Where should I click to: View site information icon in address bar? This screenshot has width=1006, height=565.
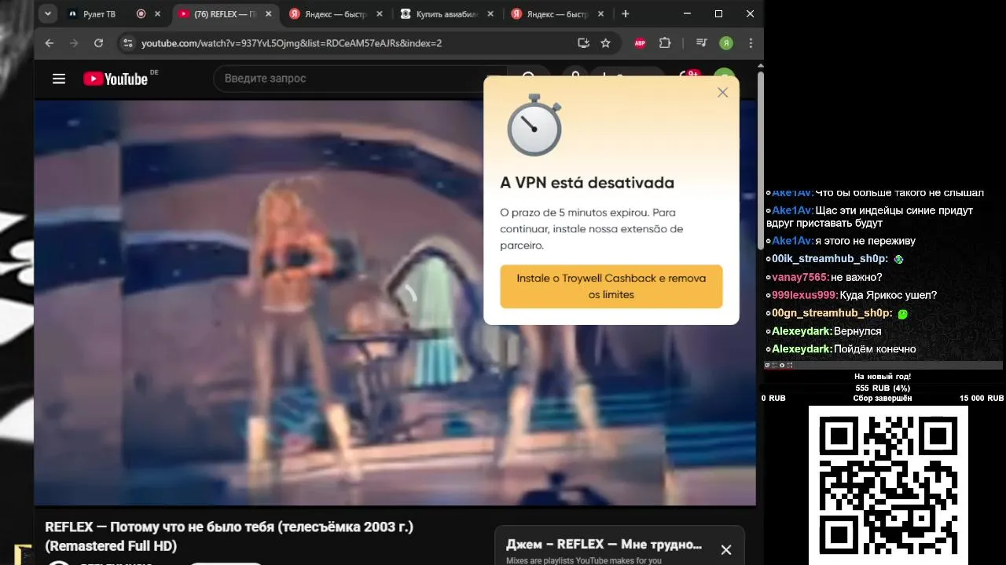tap(128, 43)
